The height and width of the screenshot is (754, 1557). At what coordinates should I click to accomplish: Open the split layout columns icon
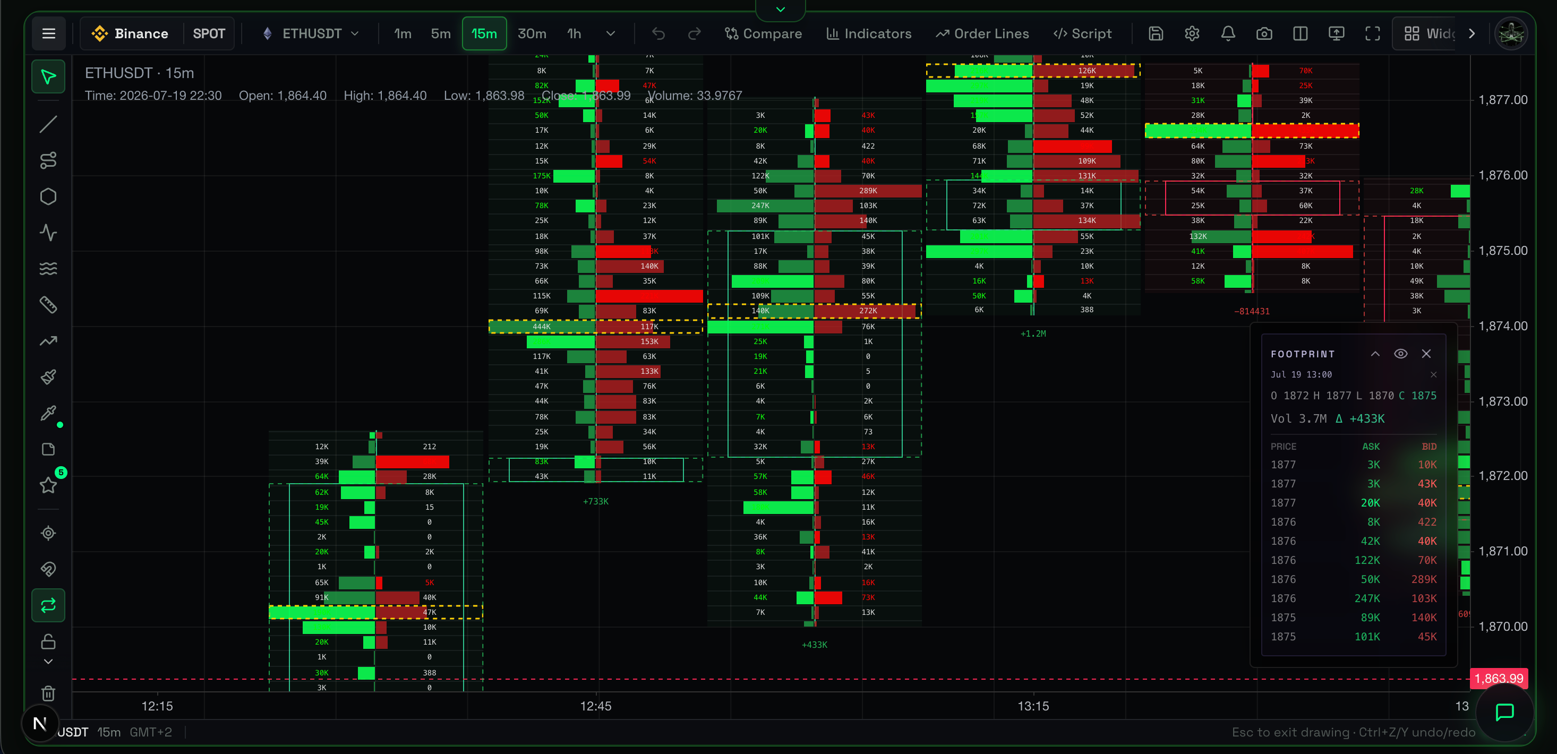pos(1300,34)
